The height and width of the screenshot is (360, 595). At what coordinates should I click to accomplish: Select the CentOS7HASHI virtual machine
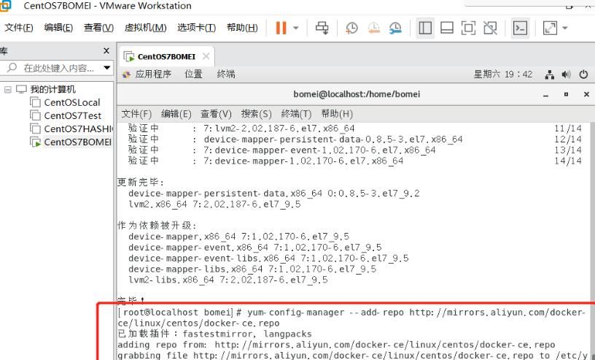click(79, 129)
